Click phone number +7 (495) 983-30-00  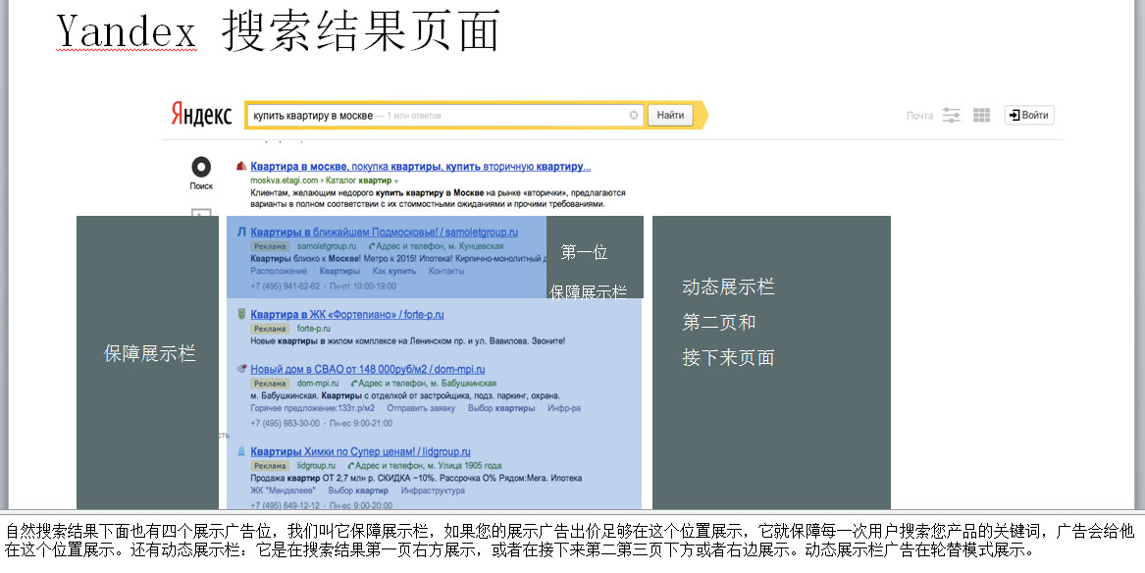pyautogui.click(x=286, y=423)
